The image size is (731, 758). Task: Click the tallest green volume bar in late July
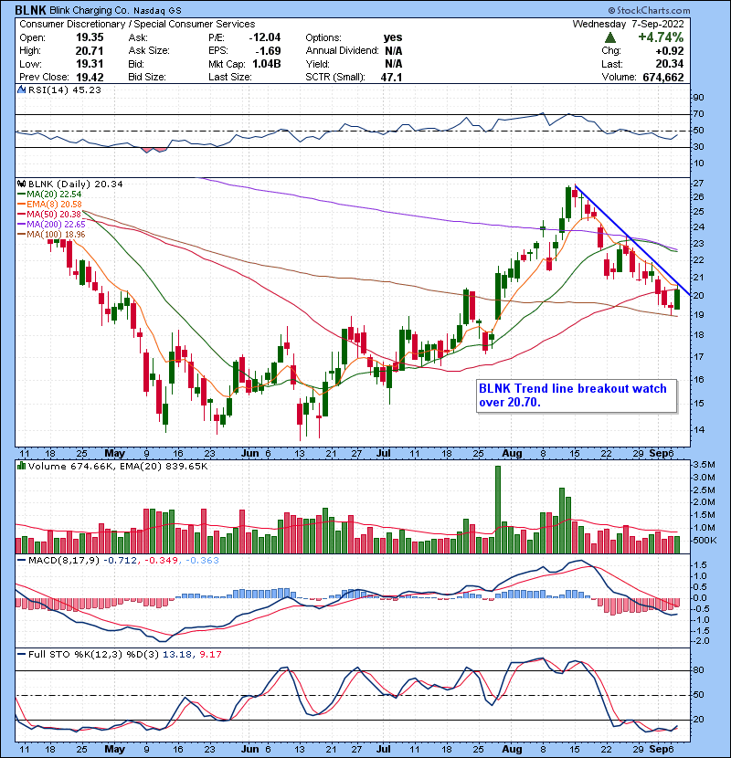click(498, 510)
